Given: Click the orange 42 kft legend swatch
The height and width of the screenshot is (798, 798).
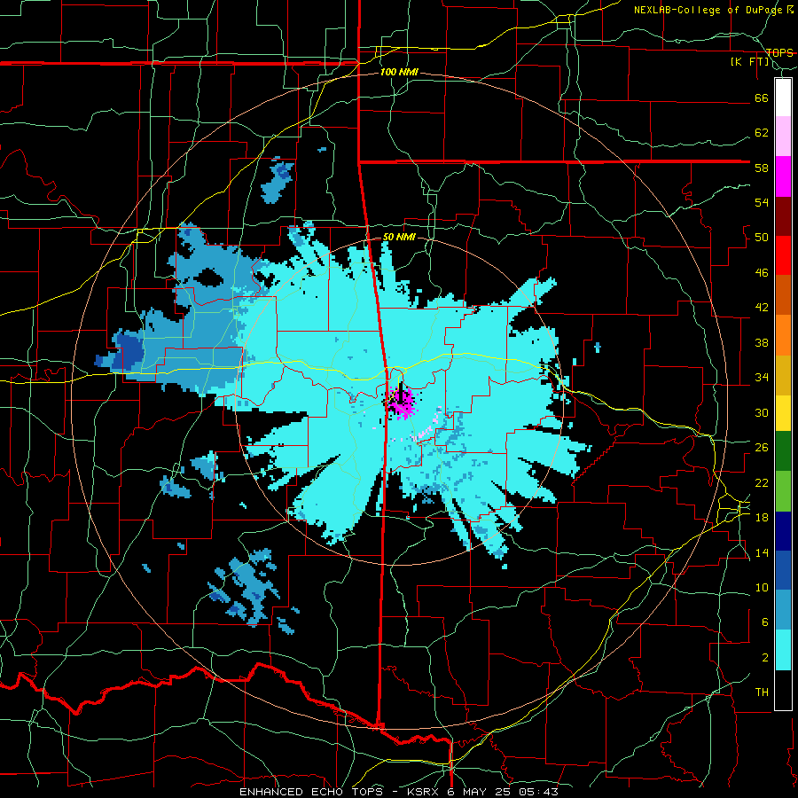Looking at the screenshot, I should point(783,335).
